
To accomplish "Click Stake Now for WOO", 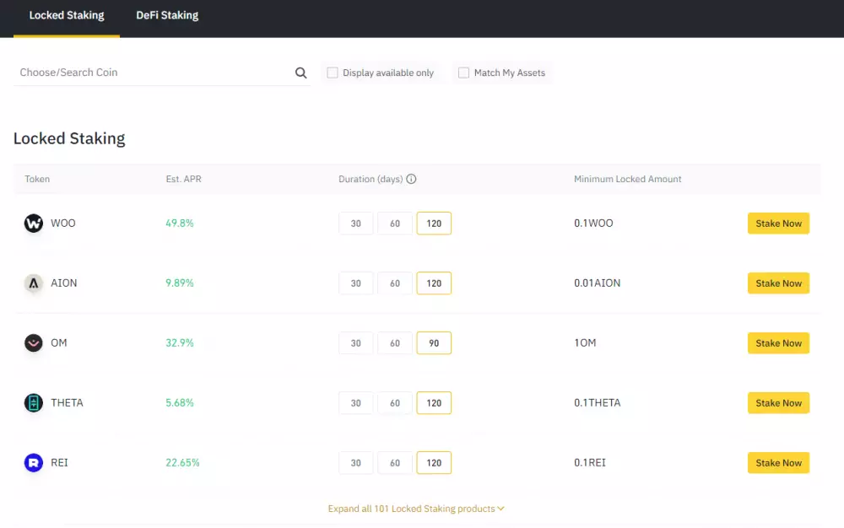I will 778,223.
